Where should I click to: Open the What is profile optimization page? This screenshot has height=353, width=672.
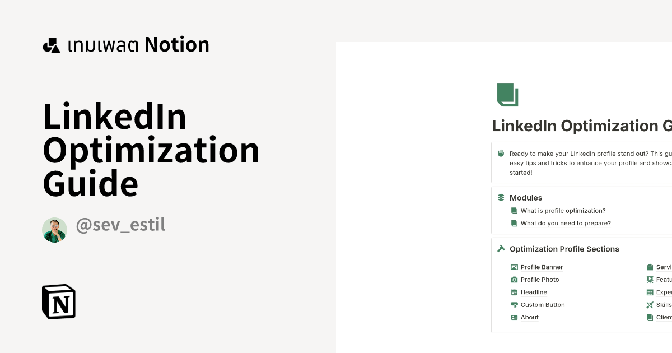(562, 210)
